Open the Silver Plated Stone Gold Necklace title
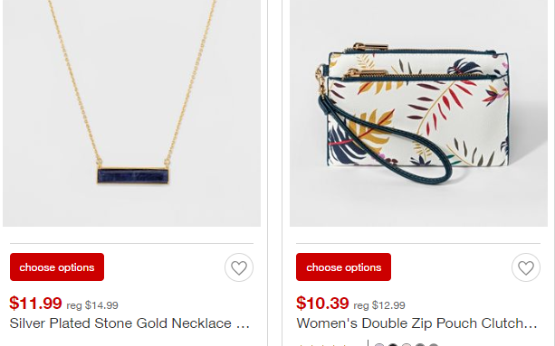The height and width of the screenshot is (346, 555). (x=129, y=323)
